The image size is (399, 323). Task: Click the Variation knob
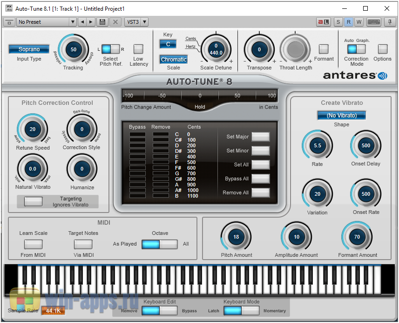click(318, 194)
